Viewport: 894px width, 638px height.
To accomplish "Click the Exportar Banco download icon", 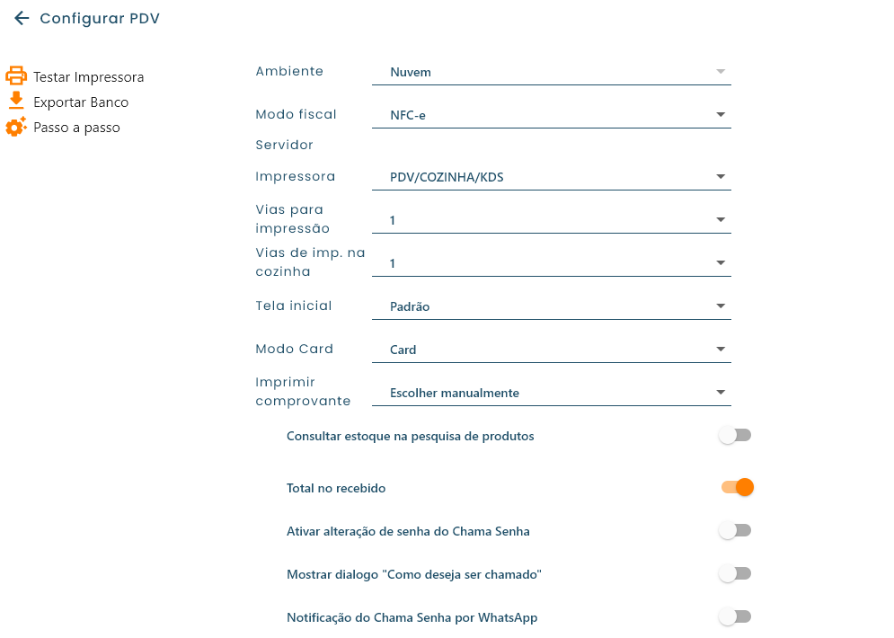I will tap(16, 101).
